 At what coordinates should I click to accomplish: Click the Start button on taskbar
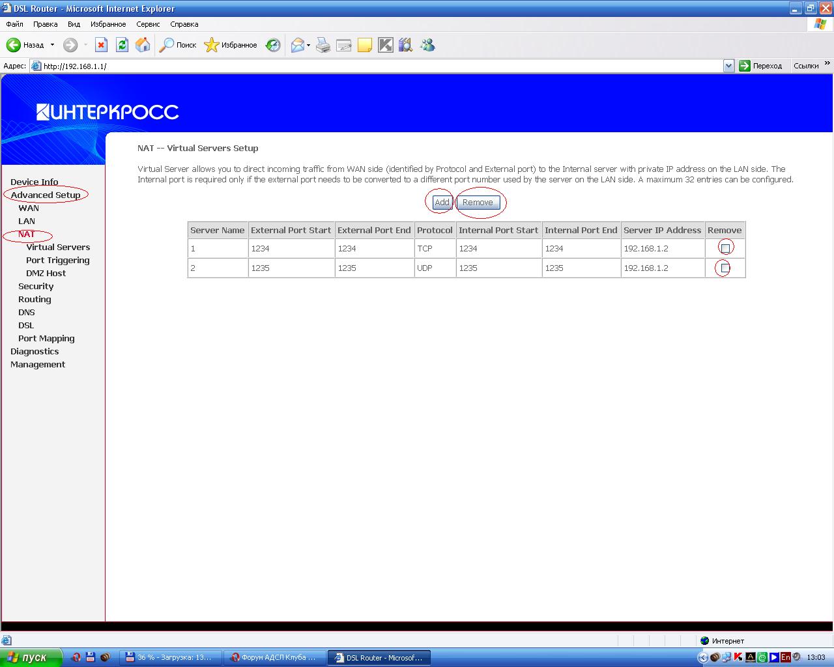point(31,657)
